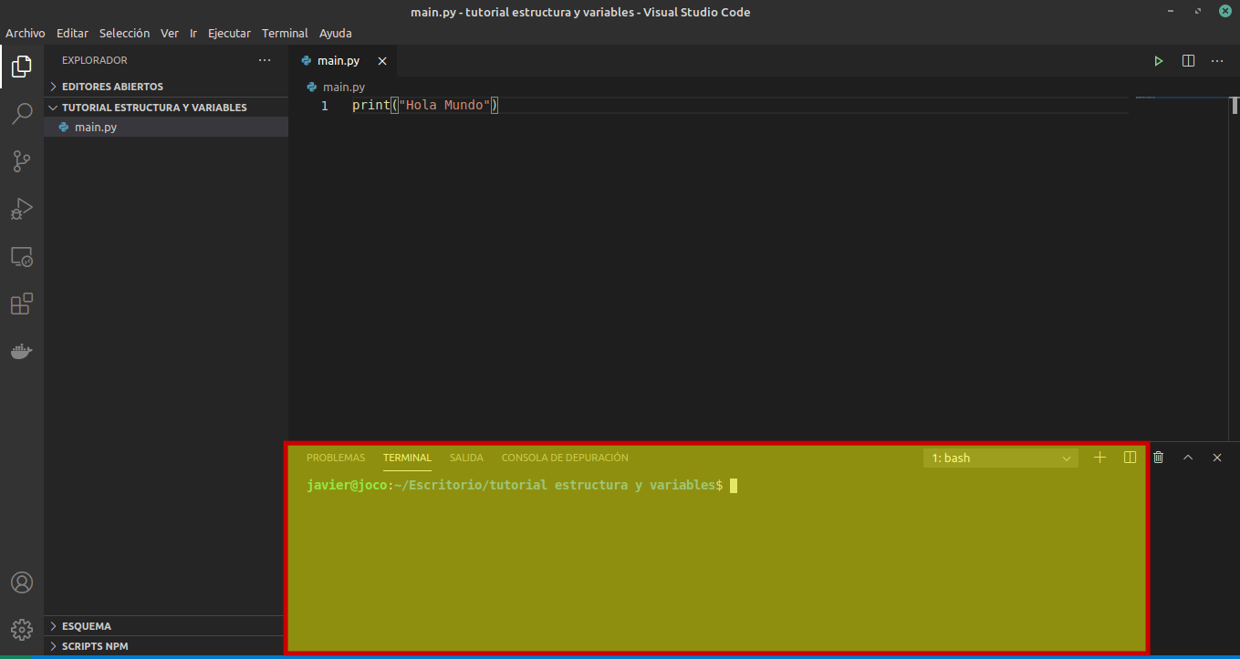1240x659 pixels.
Task: Open the Ir menu
Action: 193,33
